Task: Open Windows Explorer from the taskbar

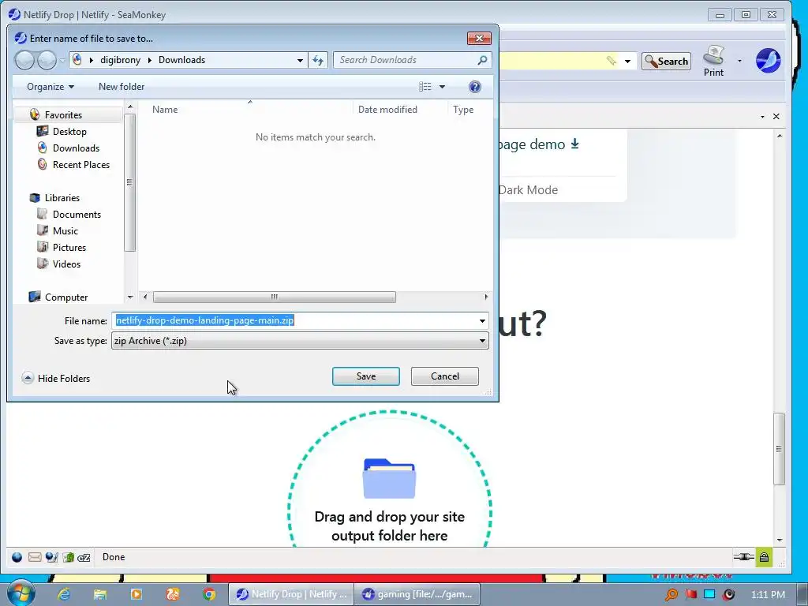Action: point(100,594)
